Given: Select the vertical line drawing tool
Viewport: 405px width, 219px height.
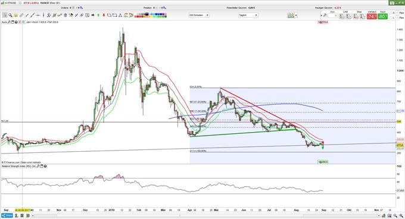Looking at the screenshot, I should pos(43,15).
